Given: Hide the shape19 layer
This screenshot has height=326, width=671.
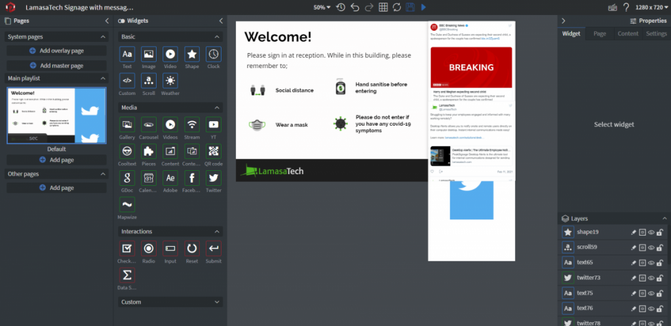Looking at the screenshot, I should coord(651,232).
